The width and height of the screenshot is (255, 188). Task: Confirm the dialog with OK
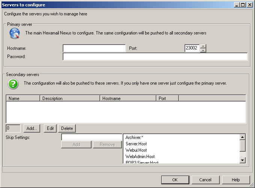point(175,180)
